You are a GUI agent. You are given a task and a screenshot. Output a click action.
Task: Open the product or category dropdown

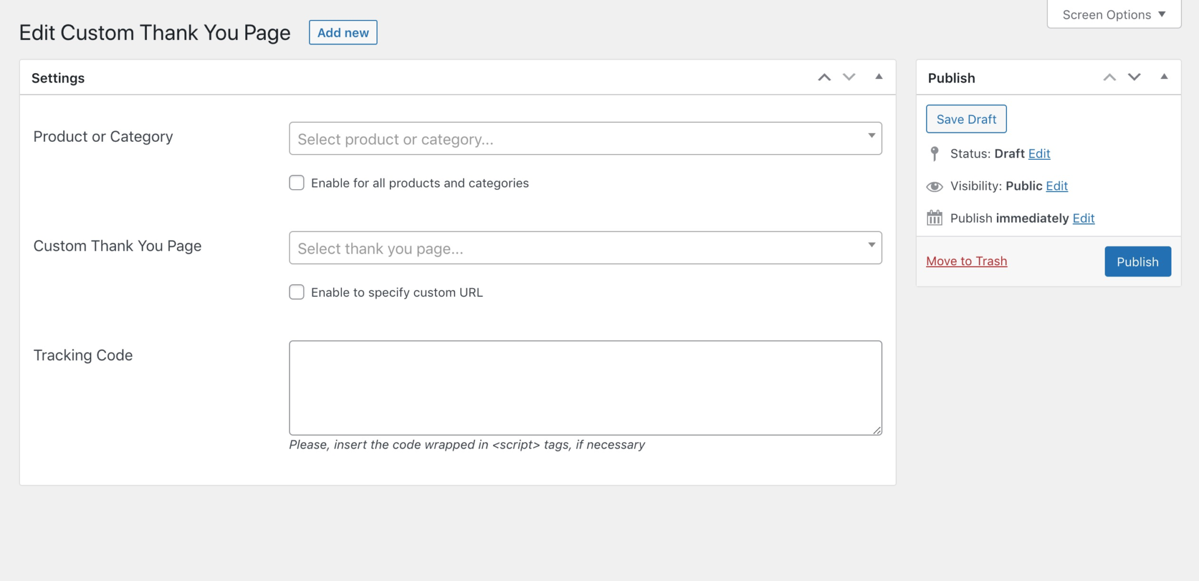tap(585, 139)
